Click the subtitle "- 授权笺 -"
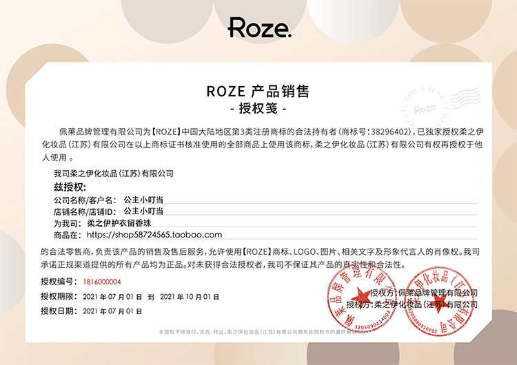517x365 pixels. [258, 108]
